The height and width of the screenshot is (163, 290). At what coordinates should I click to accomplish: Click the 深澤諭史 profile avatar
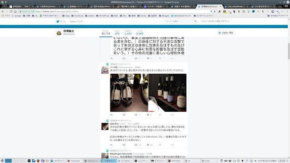click(59, 33)
